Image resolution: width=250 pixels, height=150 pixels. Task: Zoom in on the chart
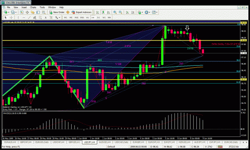pyautogui.click(x=115, y=12)
